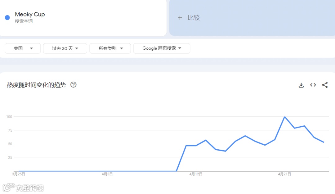
Task: Open the 美国 region dropdown
Action: tap(23, 48)
